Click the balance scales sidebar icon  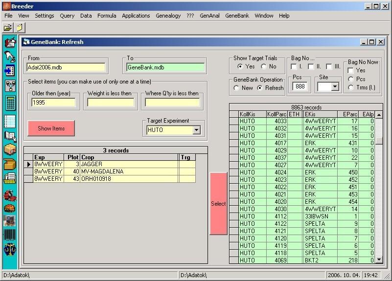tap(10, 249)
